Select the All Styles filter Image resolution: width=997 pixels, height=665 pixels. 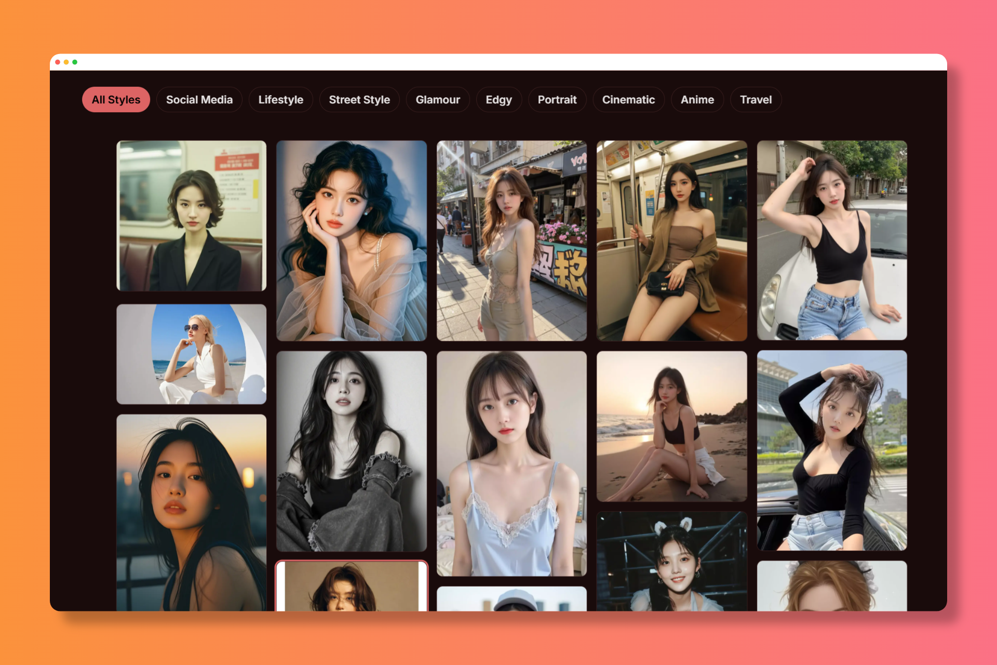116,100
